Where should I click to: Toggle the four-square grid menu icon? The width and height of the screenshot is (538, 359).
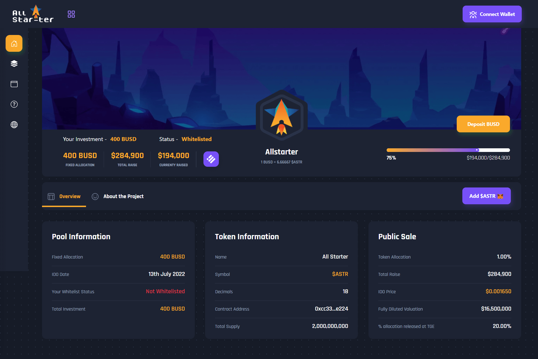tap(71, 14)
